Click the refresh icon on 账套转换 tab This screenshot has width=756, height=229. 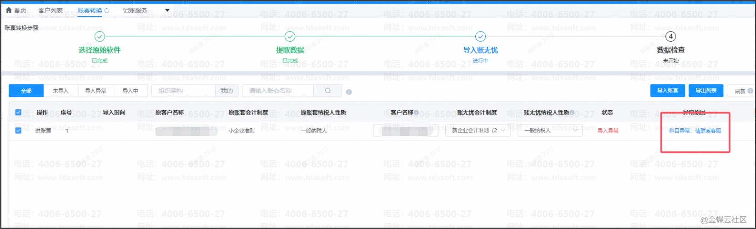pyautogui.click(x=107, y=10)
